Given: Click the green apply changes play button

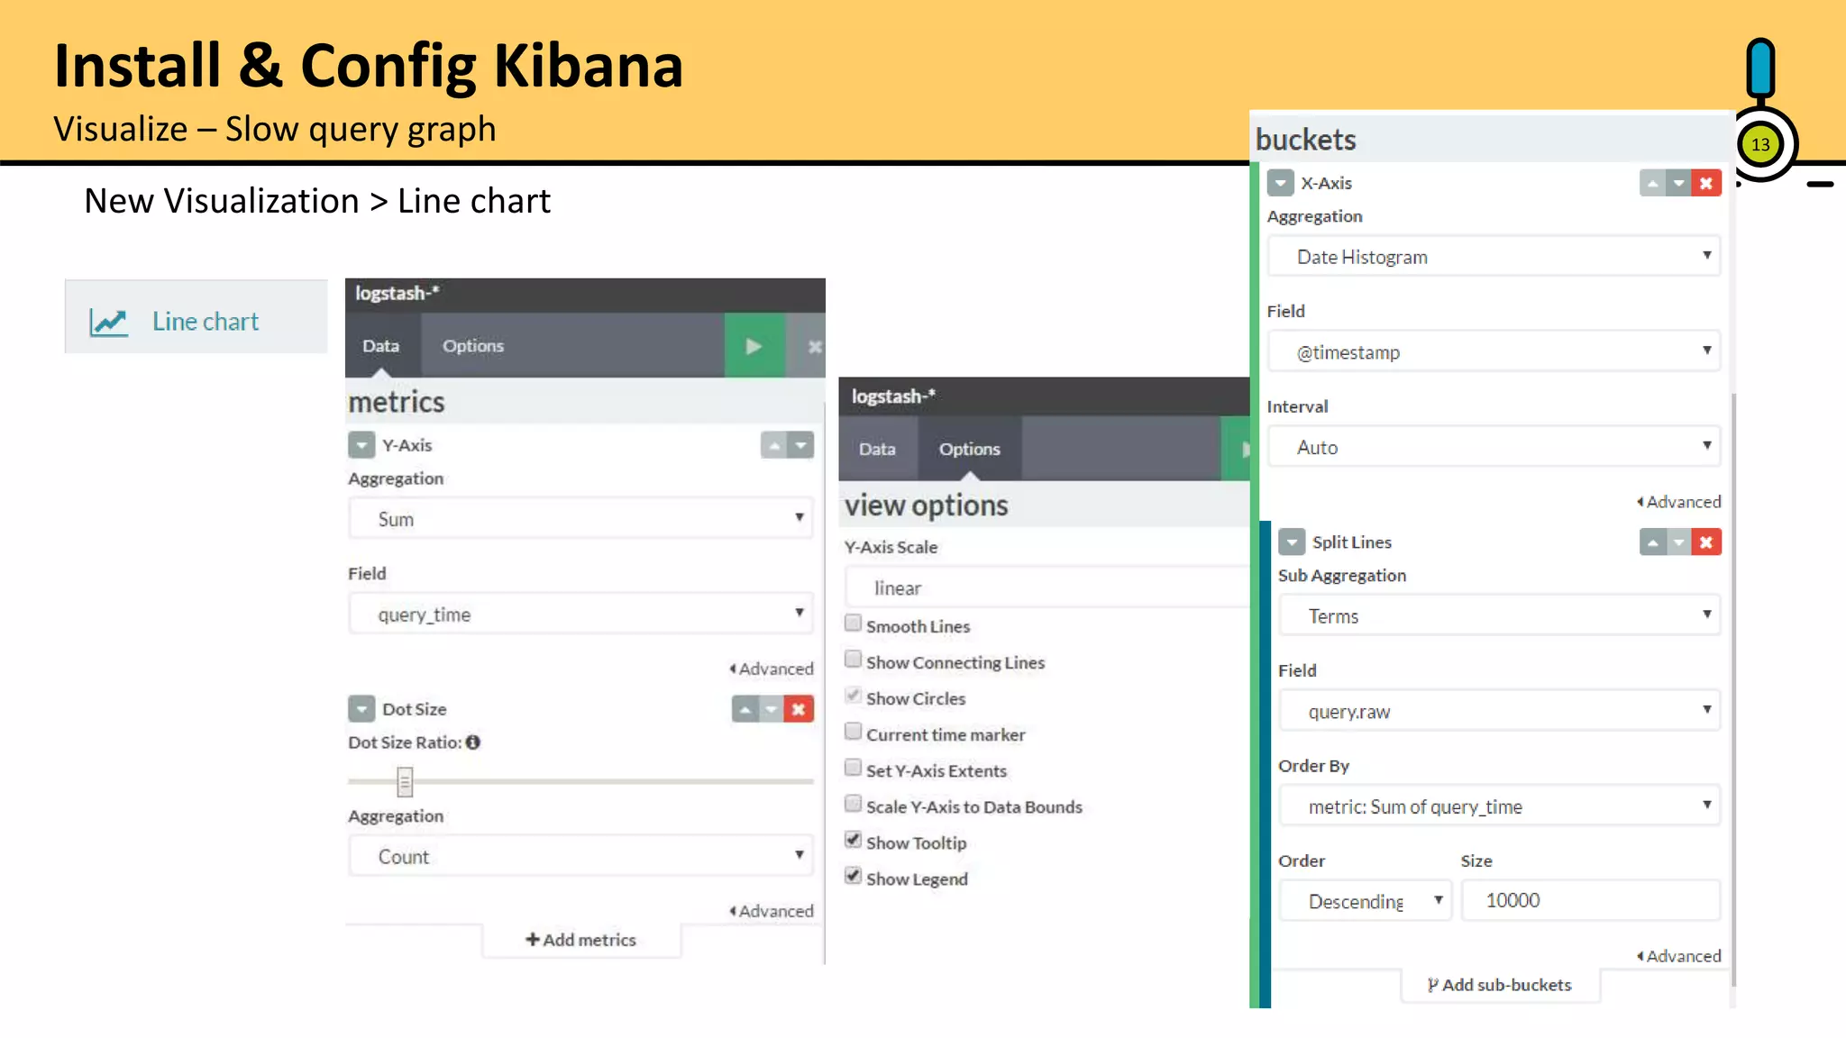Looking at the screenshot, I should 754,346.
